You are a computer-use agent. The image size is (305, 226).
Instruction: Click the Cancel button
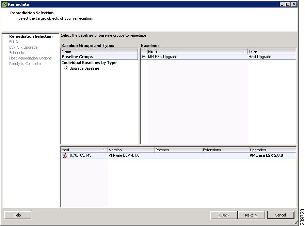click(x=280, y=215)
